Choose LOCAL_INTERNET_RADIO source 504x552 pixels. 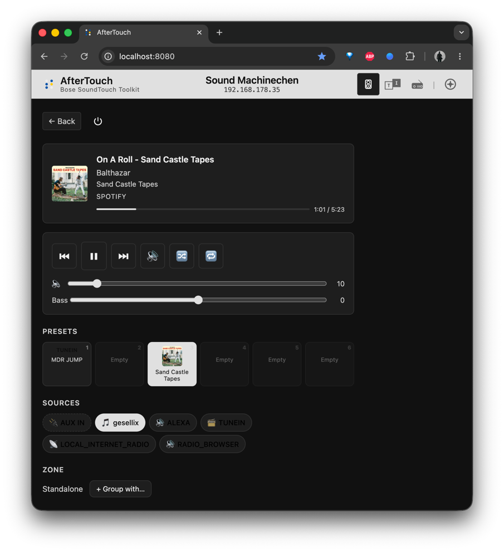tap(99, 444)
